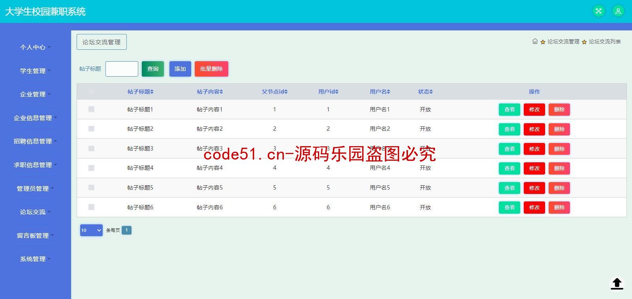Check the row for 帖子标题1

click(91, 109)
